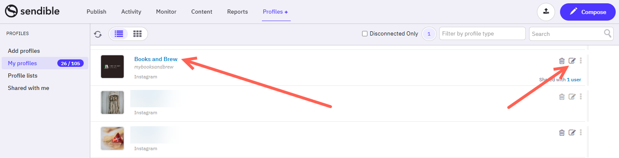The height and width of the screenshot is (158, 619).
Task: Click the Sendible logo
Action: pos(32,12)
